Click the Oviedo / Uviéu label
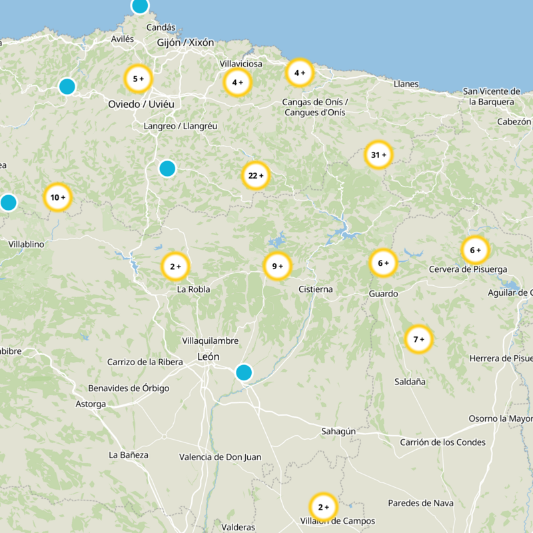Screen dimensions: 533x533 [x=141, y=104]
